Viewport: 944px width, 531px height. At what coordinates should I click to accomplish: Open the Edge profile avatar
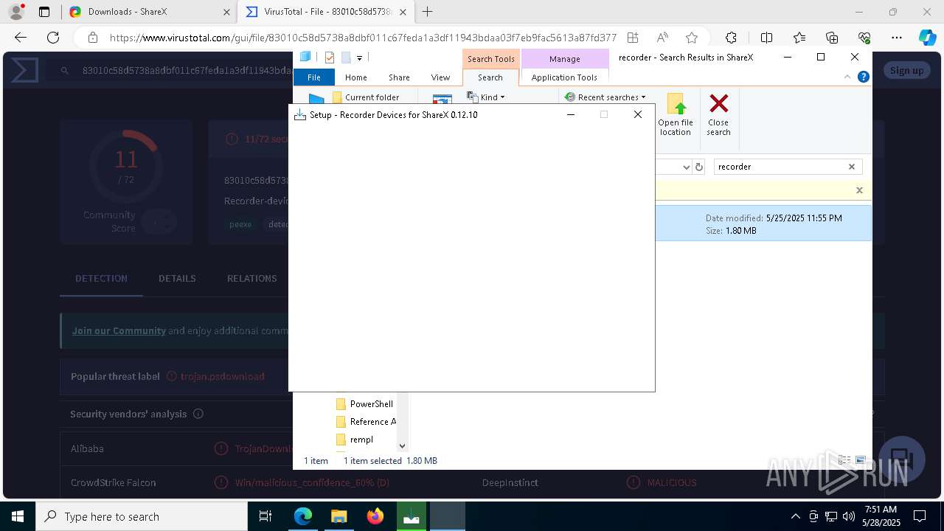click(x=16, y=12)
